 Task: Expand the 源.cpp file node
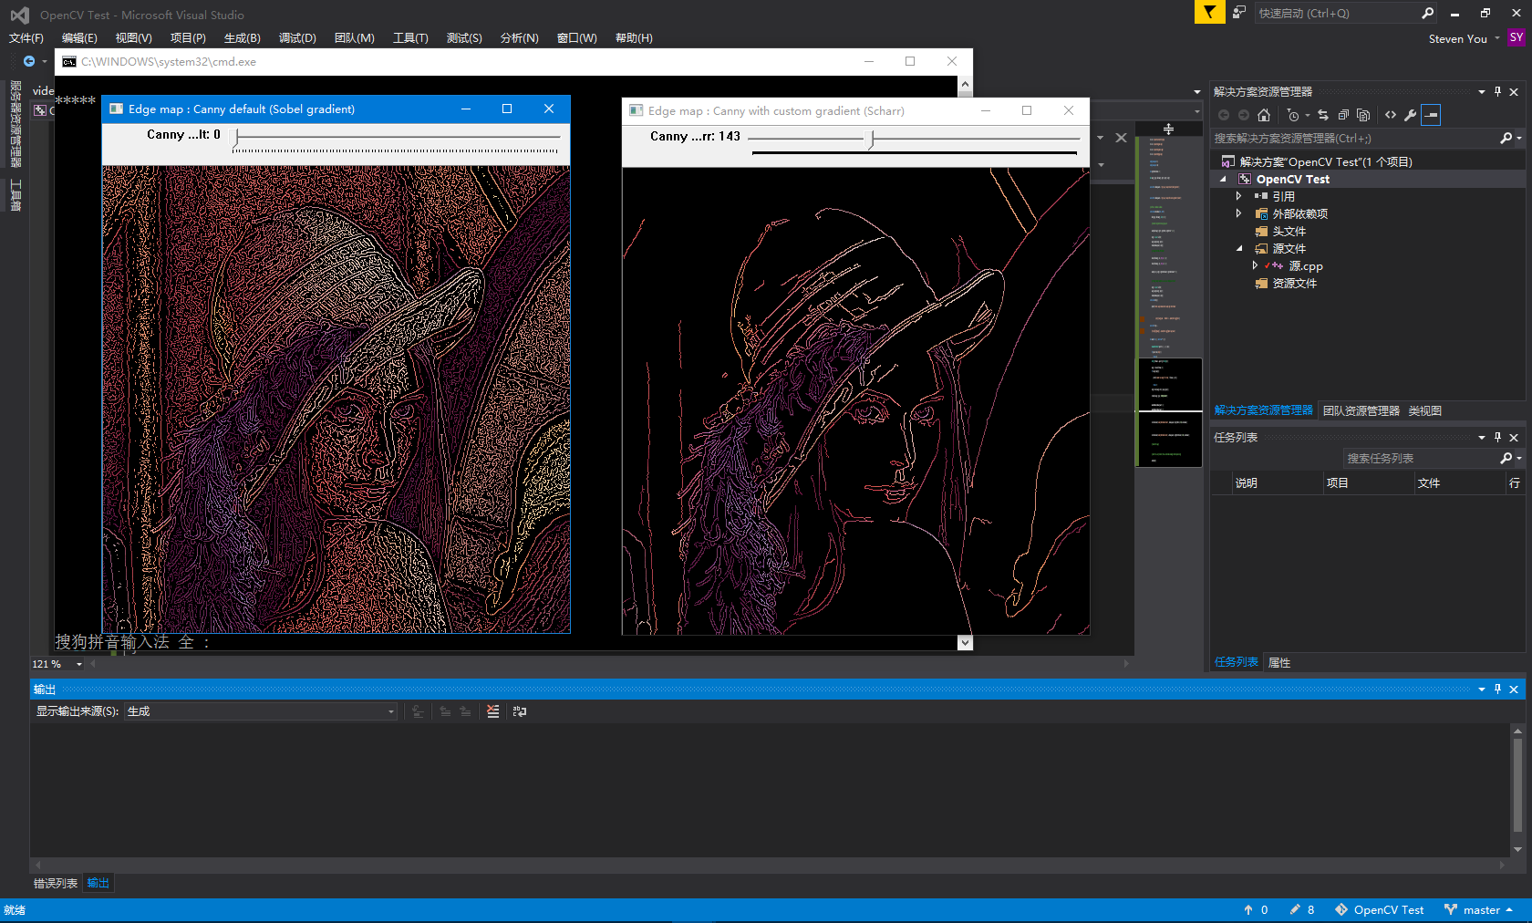coord(1255,265)
